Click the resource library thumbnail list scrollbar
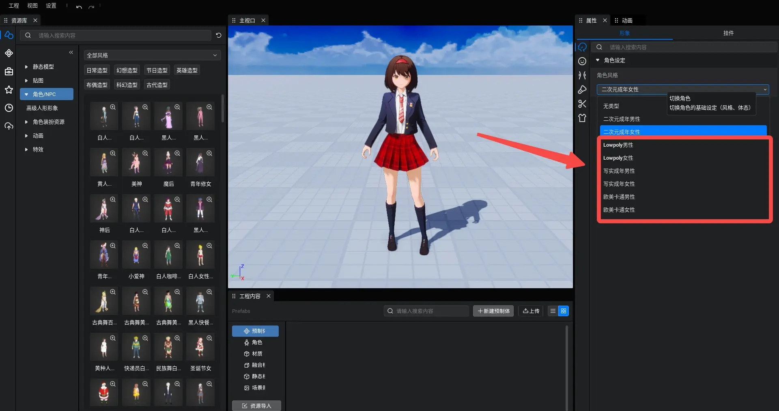The image size is (779, 411). click(222, 108)
